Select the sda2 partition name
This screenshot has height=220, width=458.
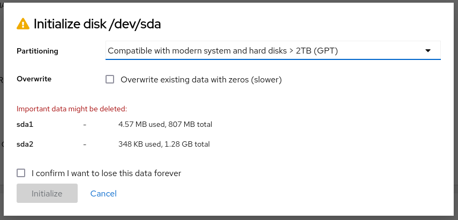coord(25,144)
